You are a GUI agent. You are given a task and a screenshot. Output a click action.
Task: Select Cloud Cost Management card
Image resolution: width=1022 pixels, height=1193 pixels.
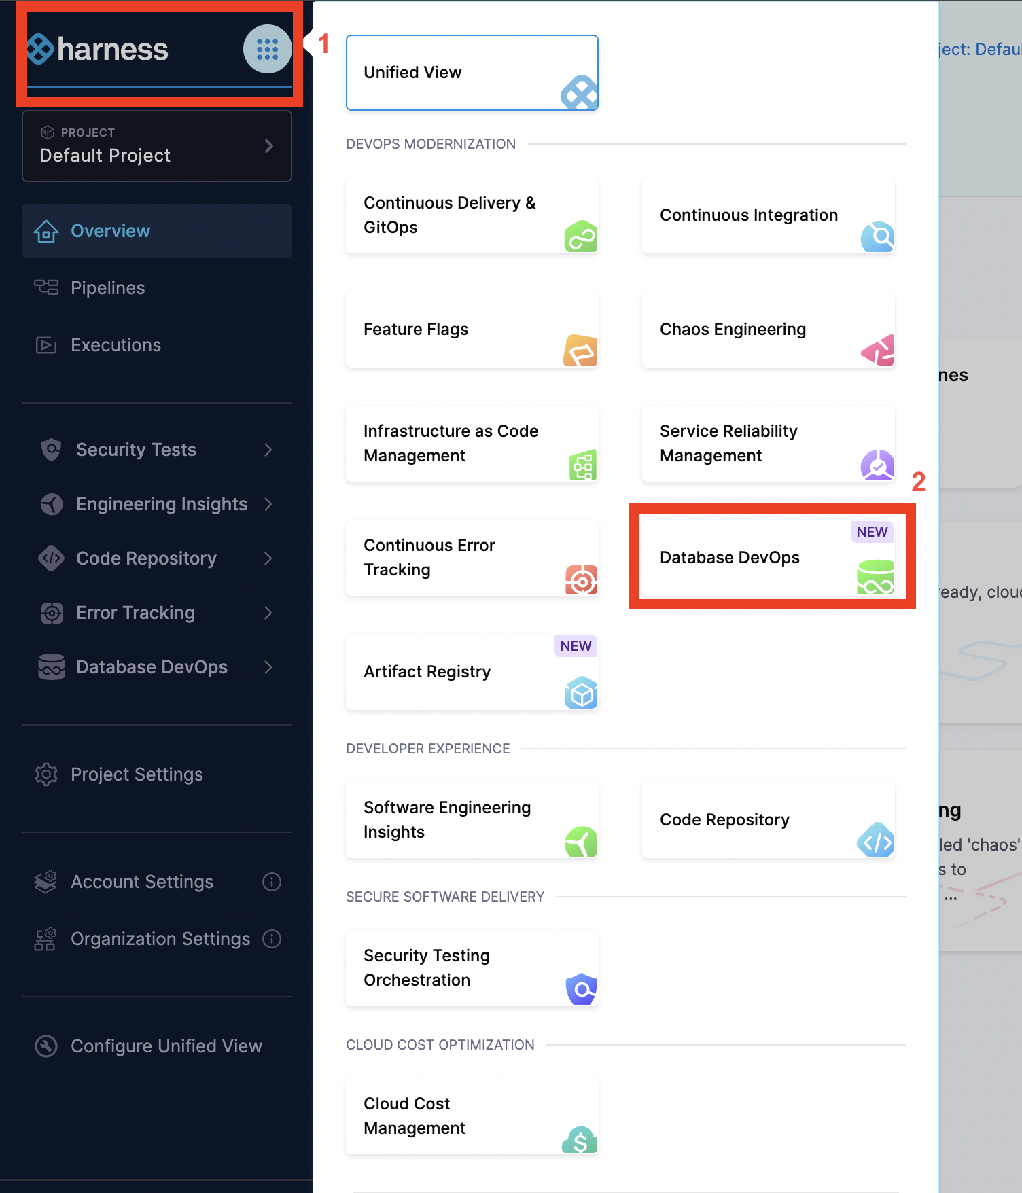[x=472, y=1116]
